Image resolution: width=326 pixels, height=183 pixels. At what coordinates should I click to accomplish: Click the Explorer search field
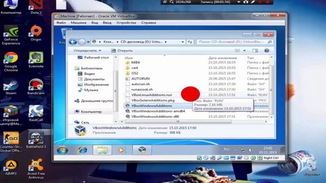click(234, 42)
